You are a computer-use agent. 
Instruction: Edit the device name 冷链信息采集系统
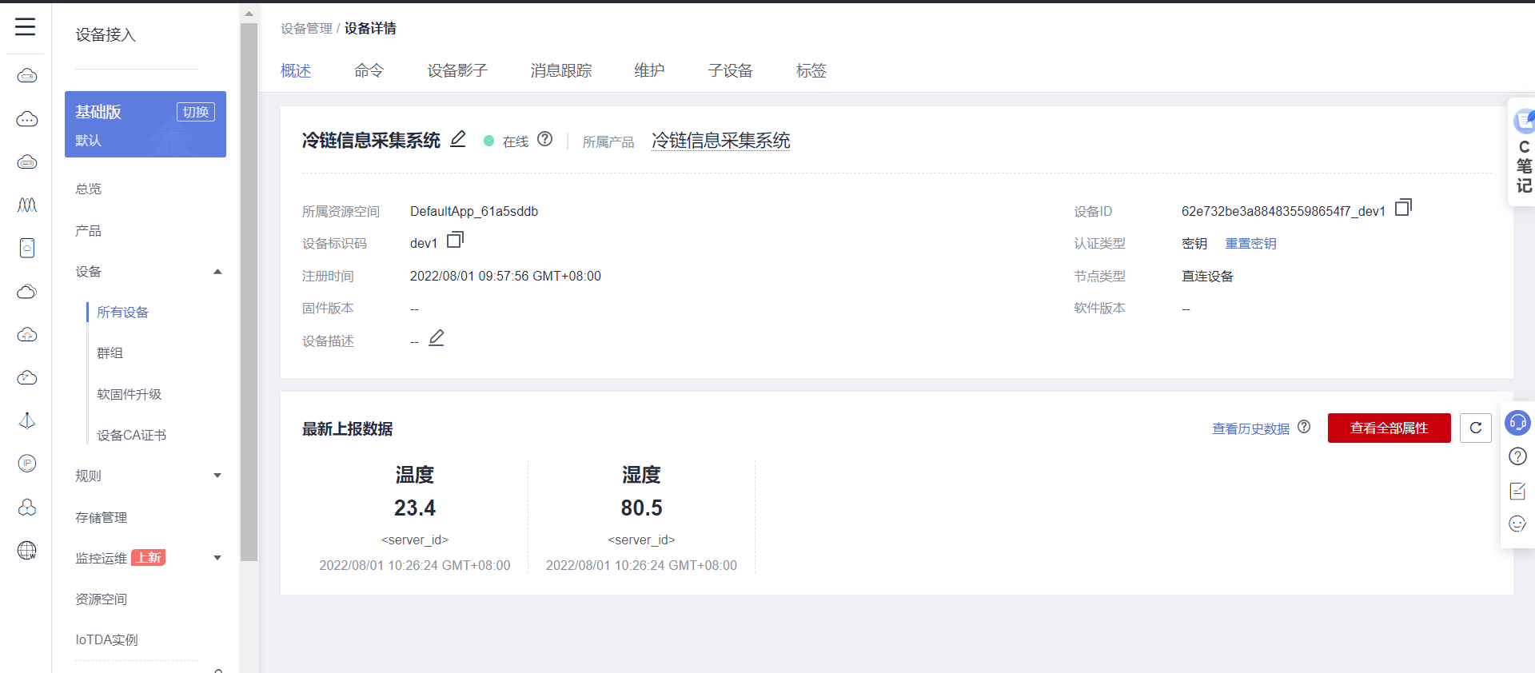pyautogui.click(x=458, y=139)
